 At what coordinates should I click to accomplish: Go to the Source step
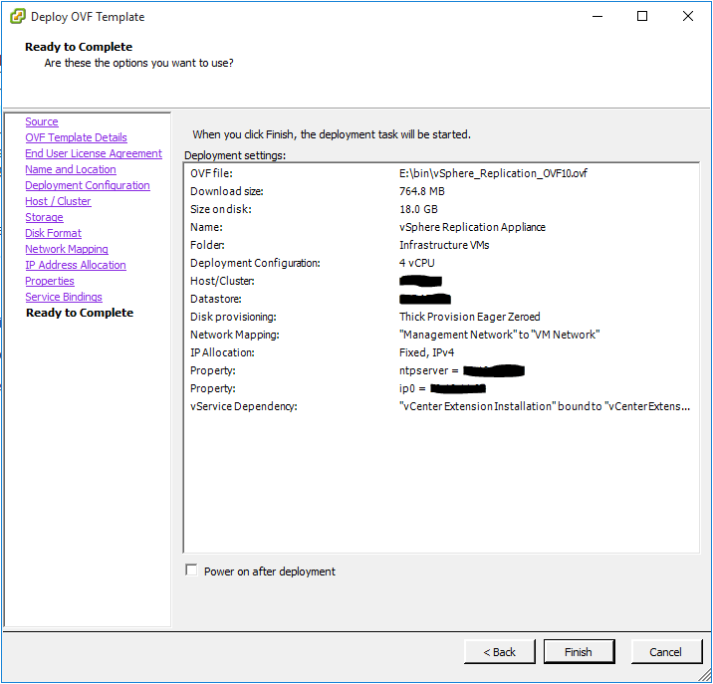point(42,121)
